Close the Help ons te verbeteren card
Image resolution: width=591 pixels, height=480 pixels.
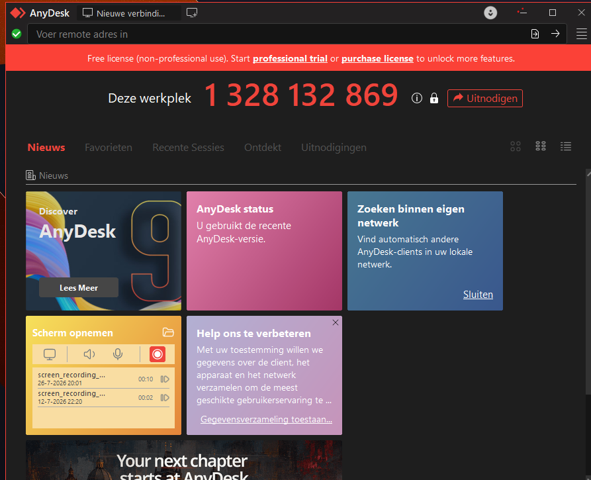point(336,322)
